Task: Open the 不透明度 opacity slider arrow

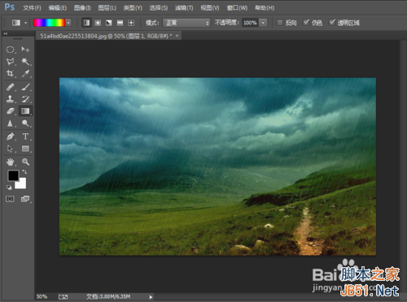Action: tap(263, 23)
